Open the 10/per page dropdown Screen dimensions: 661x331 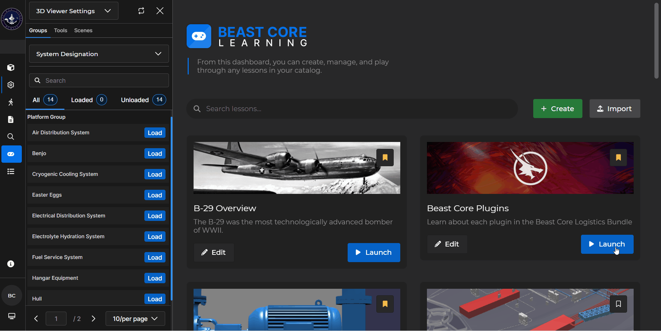tap(135, 319)
